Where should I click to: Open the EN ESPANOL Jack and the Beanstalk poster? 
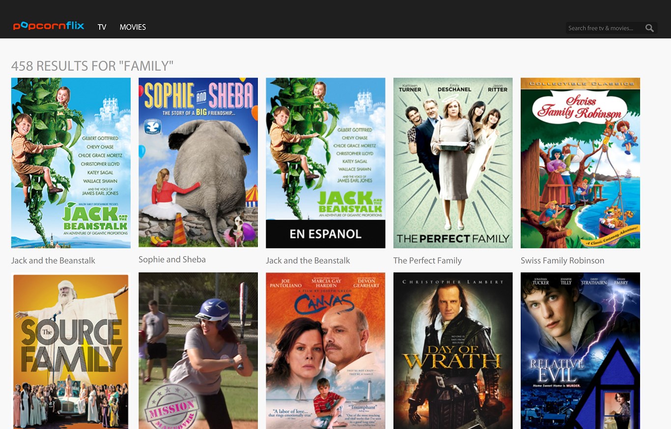[x=325, y=162]
